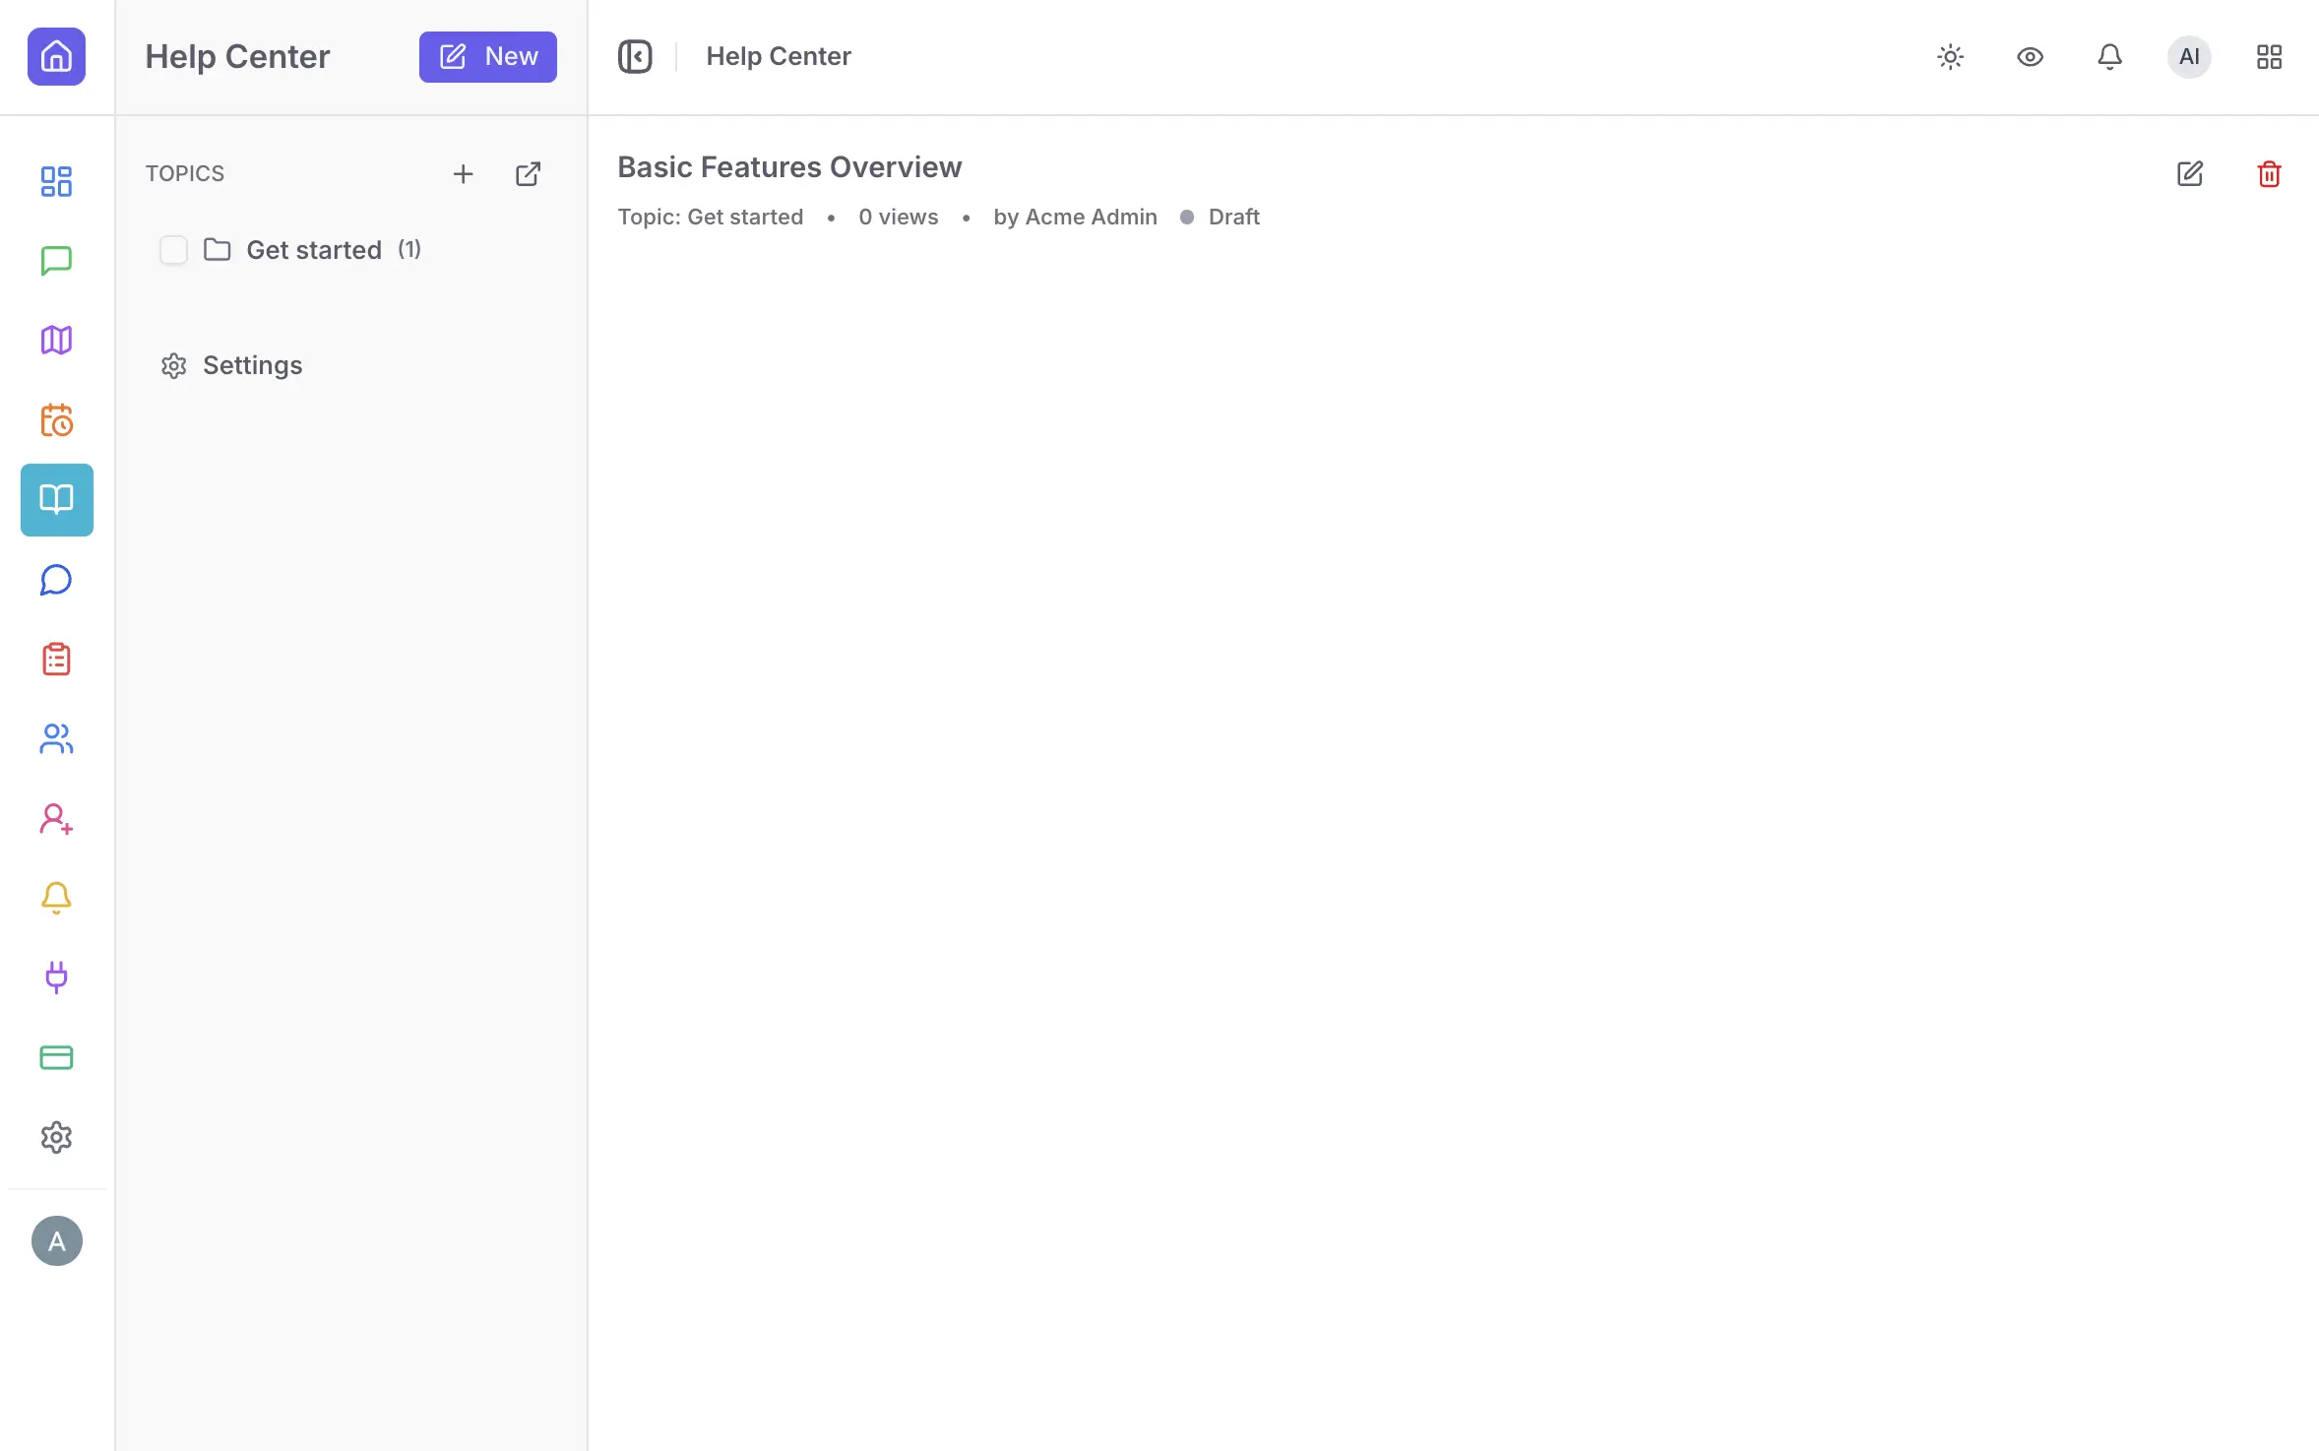Toggle preview with eye icon
This screenshot has height=1451, width=2319.
point(2030,57)
